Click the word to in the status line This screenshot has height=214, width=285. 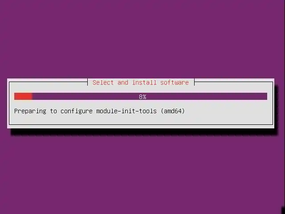[x=53, y=111]
